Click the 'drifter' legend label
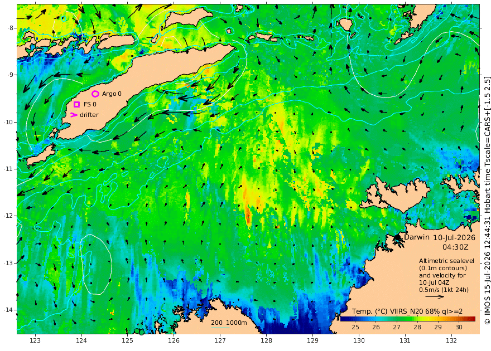Image resolution: width=491 pixels, height=351 pixels. coord(89,115)
